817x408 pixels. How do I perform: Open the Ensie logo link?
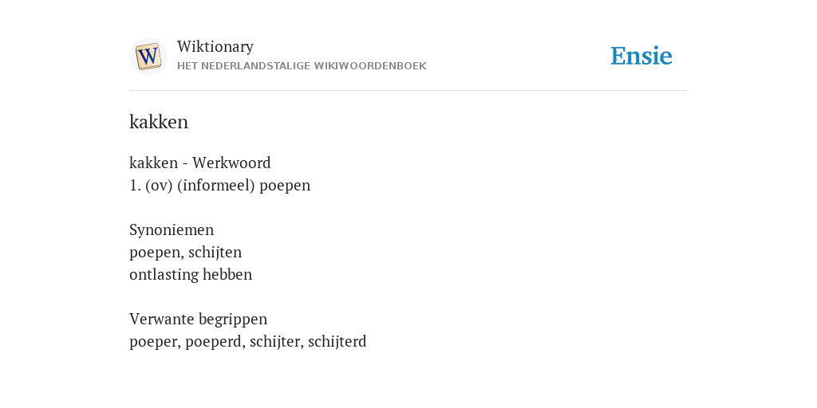click(x=641, y=57)
